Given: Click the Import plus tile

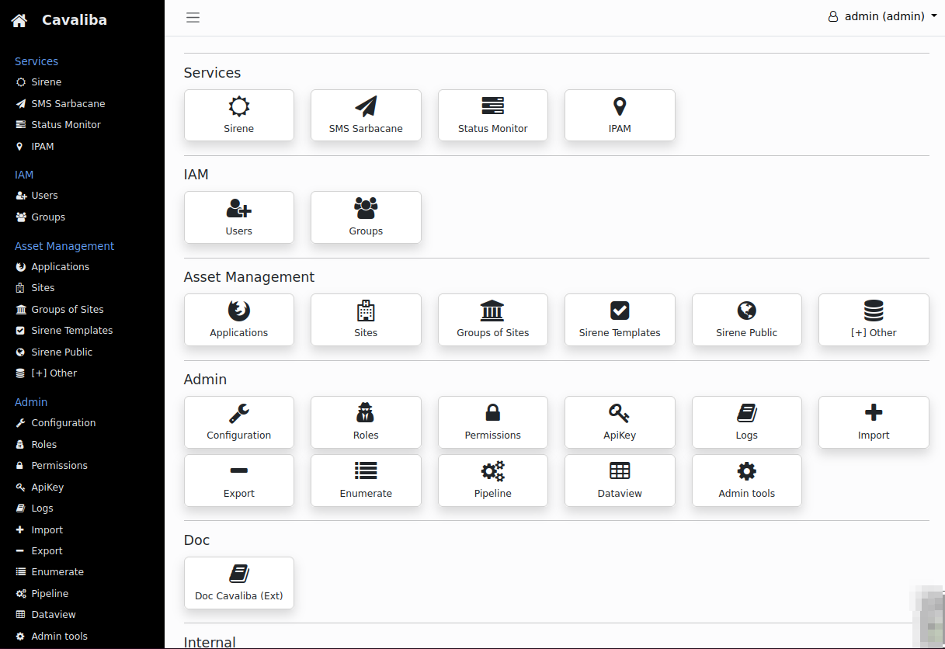Looking at the screenshot, I should pyautogui.click(x=874, y=422).
